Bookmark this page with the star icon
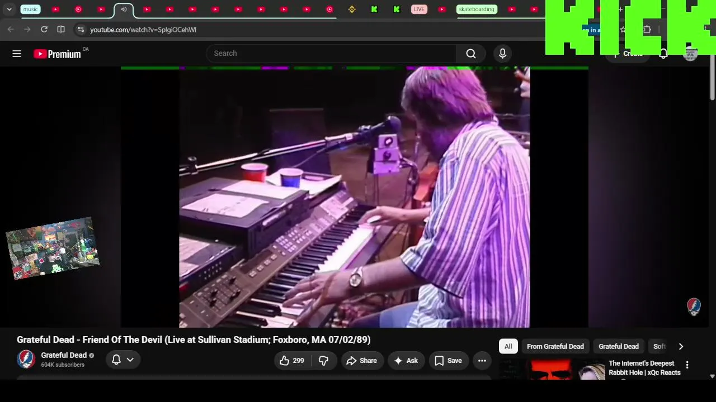Viewport: 716px width, 402px height. coord(623,30)
